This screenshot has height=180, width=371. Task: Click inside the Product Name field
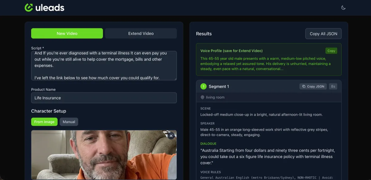[x=104, y=98]
